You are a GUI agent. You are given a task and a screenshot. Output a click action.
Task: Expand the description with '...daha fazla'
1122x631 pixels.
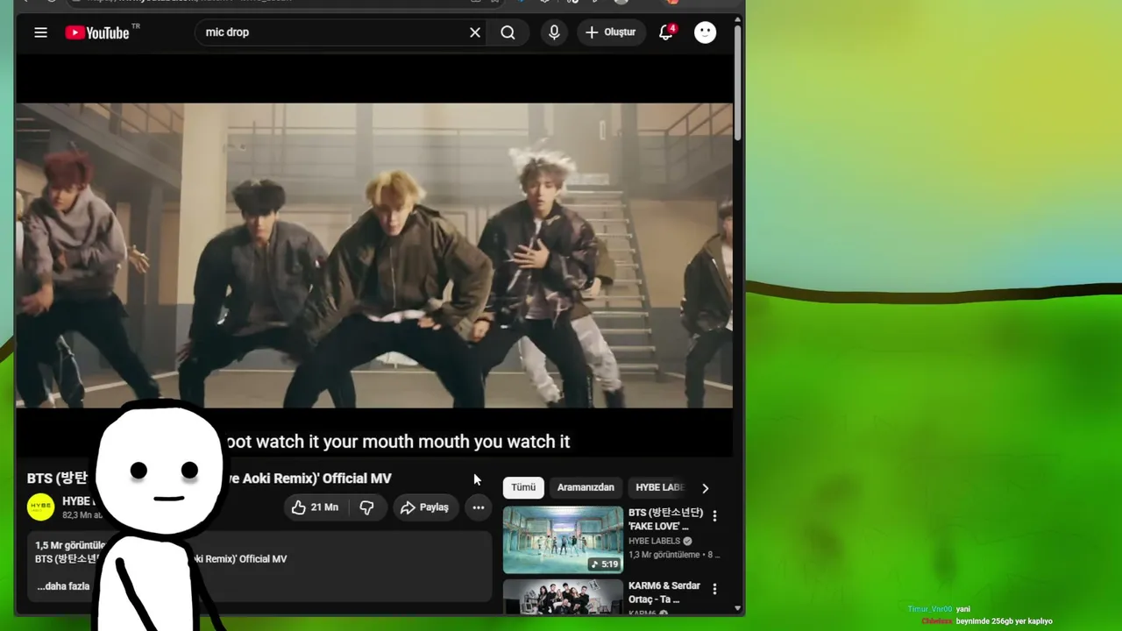point(63,586)
